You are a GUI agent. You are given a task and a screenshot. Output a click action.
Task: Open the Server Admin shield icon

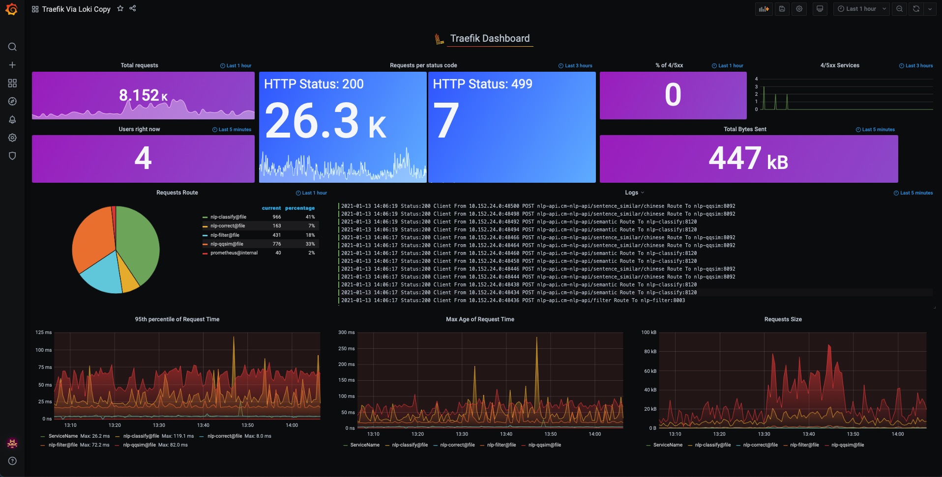tap(12, 156)
